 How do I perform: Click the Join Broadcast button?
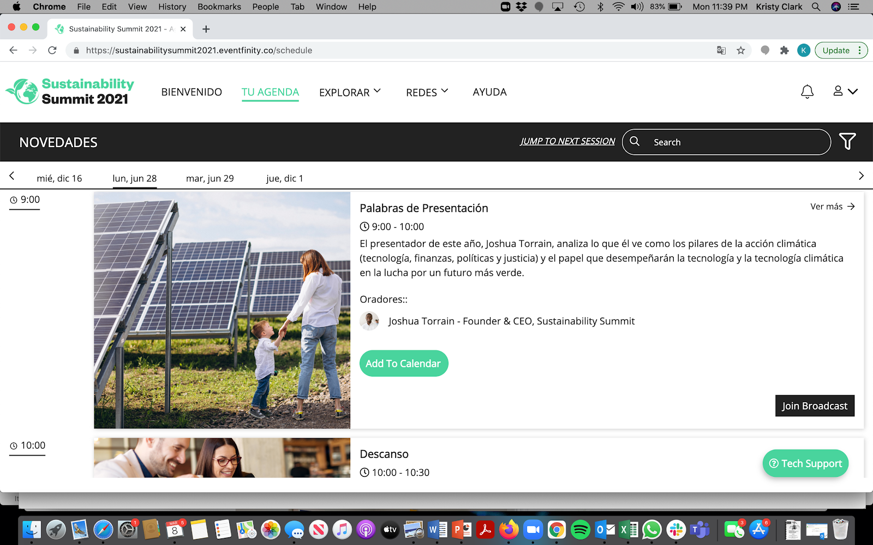point(814,406)
